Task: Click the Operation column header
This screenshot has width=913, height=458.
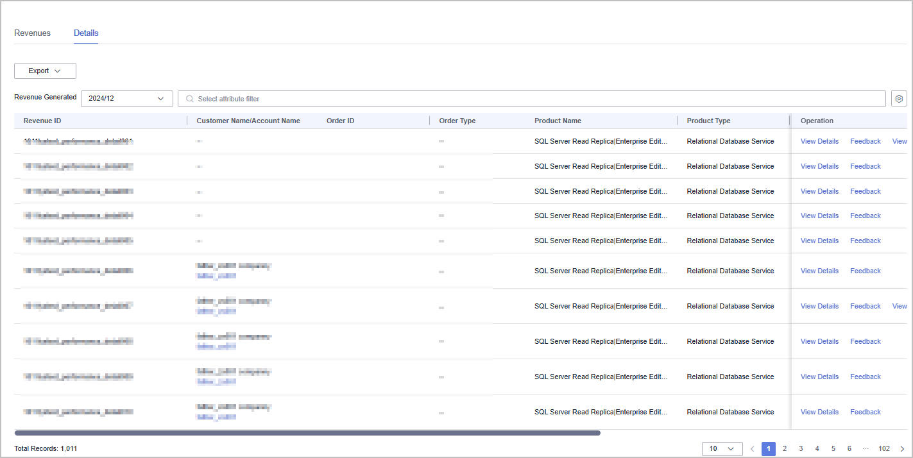Action: pos(817,121)
